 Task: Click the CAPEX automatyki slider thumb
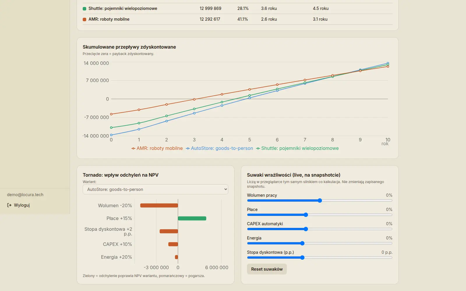click(306, 229)
